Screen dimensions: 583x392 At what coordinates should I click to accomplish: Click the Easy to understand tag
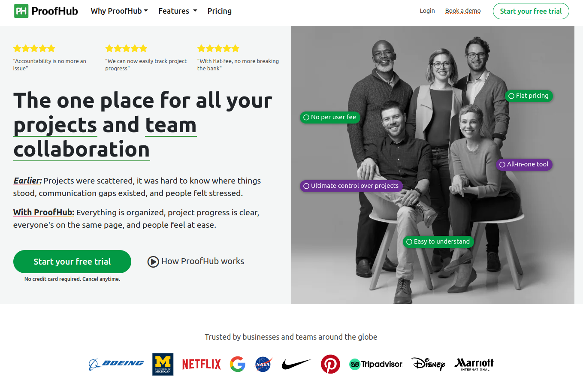(x=438, y=241)
